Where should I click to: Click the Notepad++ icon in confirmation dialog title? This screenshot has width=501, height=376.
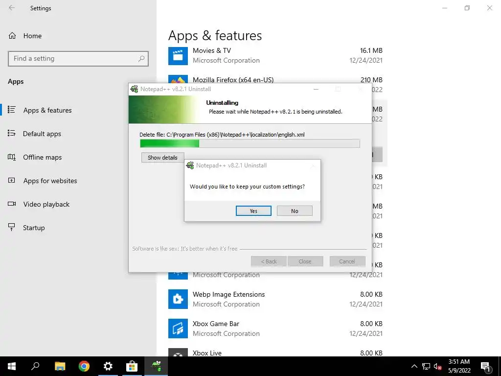click(x=190, y=165)
